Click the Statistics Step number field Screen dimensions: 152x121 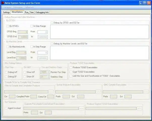click(x=44, y=77)
